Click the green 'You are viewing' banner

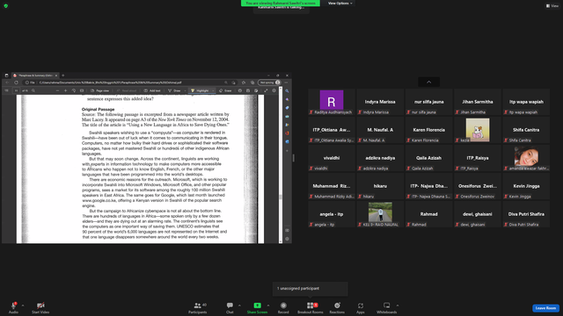click(x=280, y=3)
